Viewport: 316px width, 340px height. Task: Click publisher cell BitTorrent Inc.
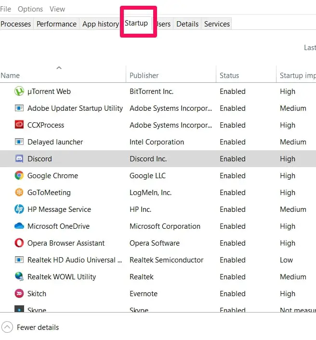tap(151, 92)
